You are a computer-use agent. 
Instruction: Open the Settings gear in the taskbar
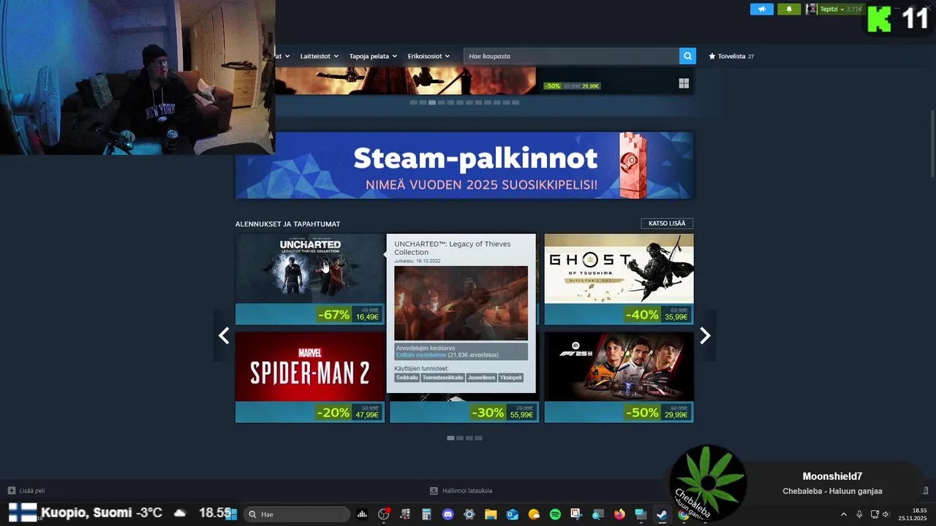(x=469, y=514)
